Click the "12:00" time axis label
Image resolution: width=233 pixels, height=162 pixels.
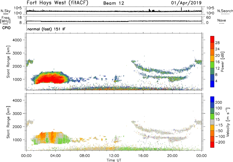(x=114, y=156)
